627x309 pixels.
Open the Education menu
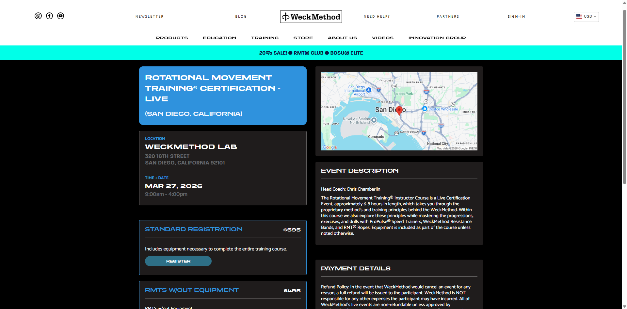click(x=219, y=38)
